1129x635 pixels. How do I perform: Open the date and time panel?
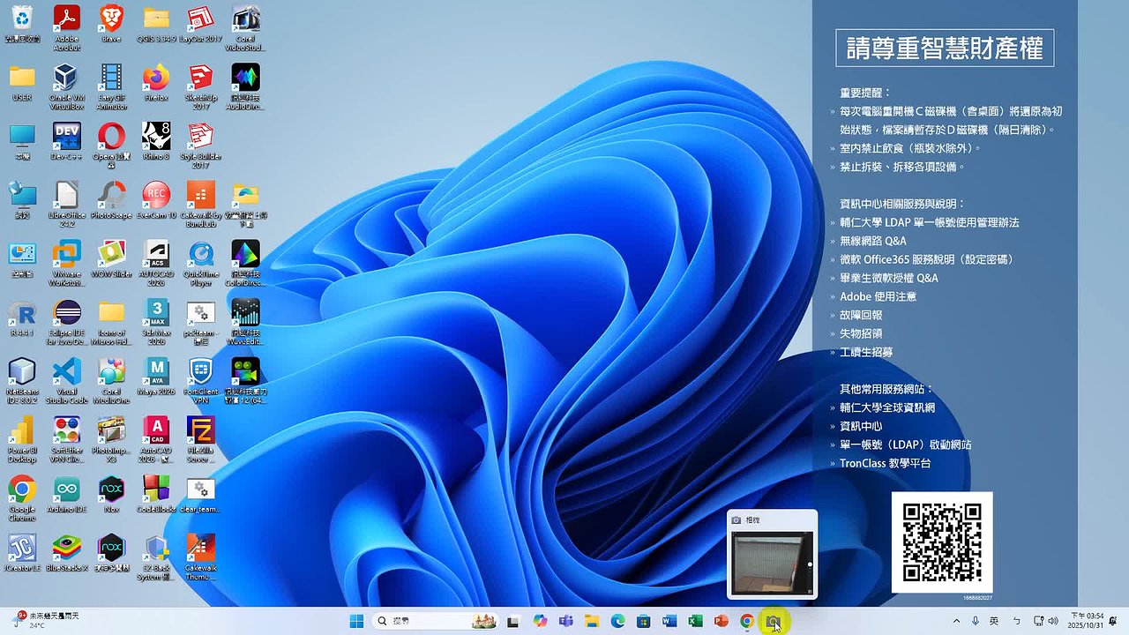pos(1087,621)
